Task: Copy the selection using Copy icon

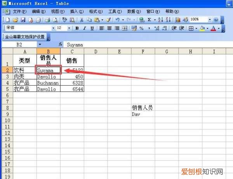Action: click(x=89, y=20)
